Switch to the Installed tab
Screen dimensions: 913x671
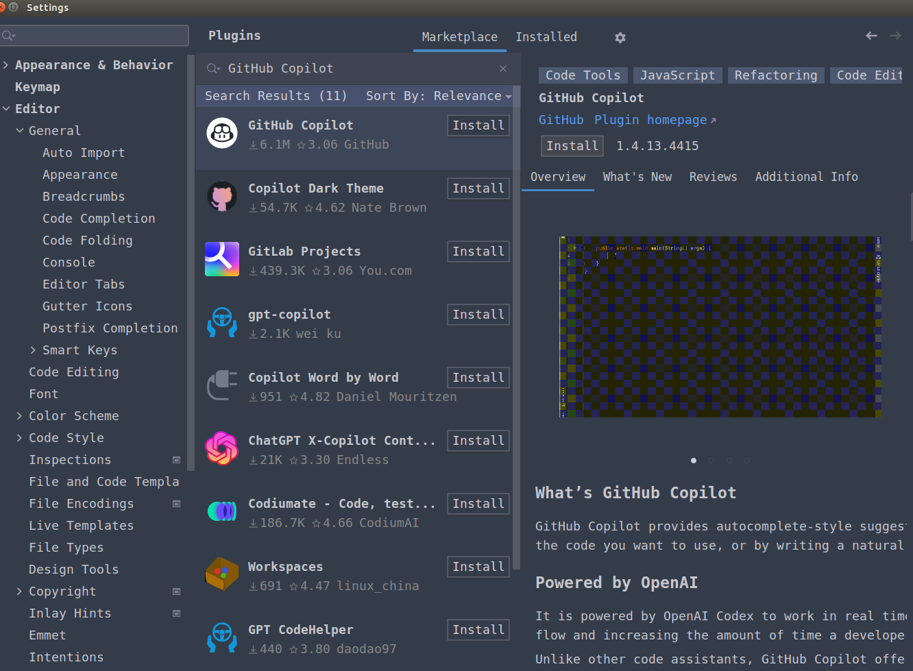click(x=546, y=37)
